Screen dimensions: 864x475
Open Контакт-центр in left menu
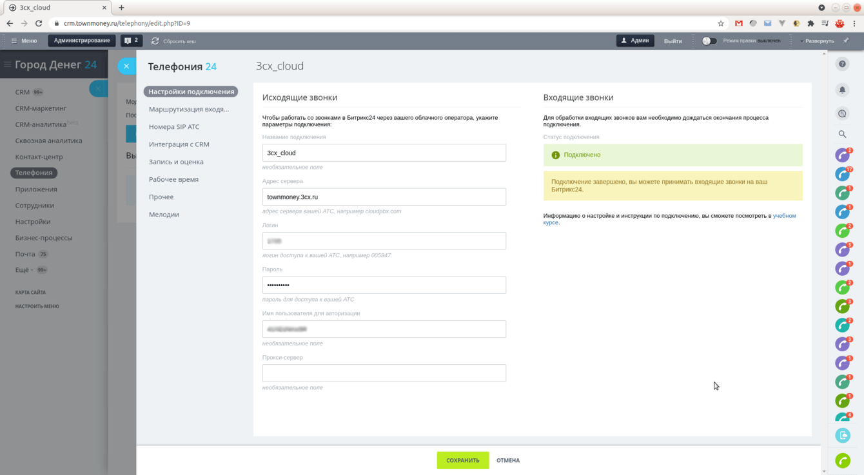coord(39,157)
